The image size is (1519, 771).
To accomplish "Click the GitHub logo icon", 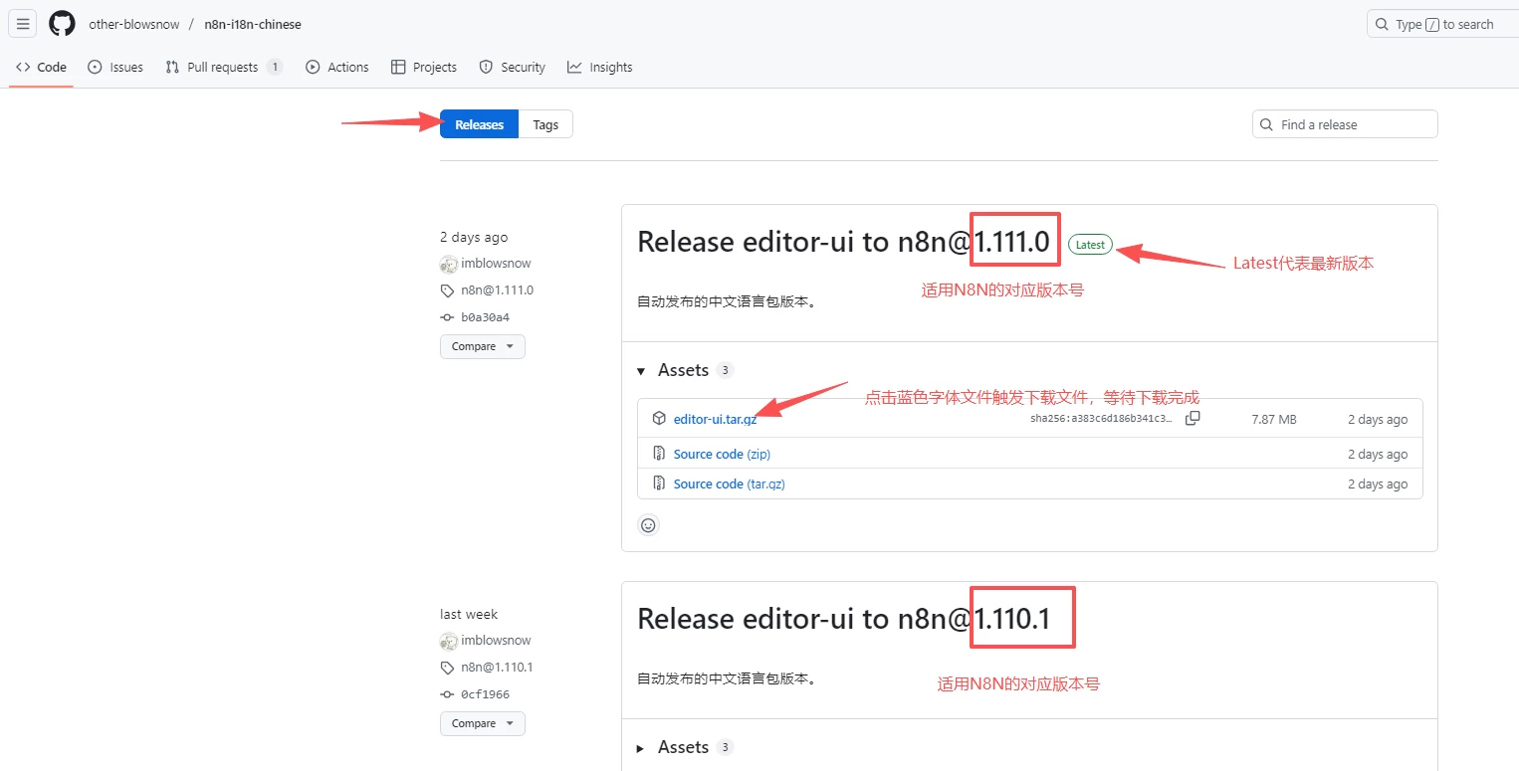I will point(62,24).
